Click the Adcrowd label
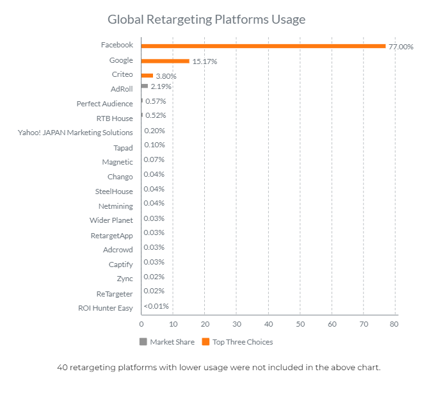Screen dimensions: 443x399 [118, 250]
